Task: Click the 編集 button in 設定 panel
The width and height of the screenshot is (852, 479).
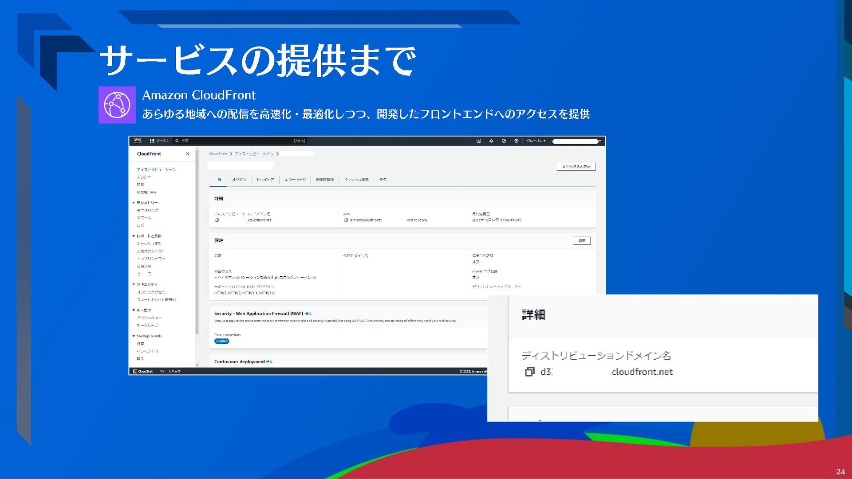Action: point(582,241)
